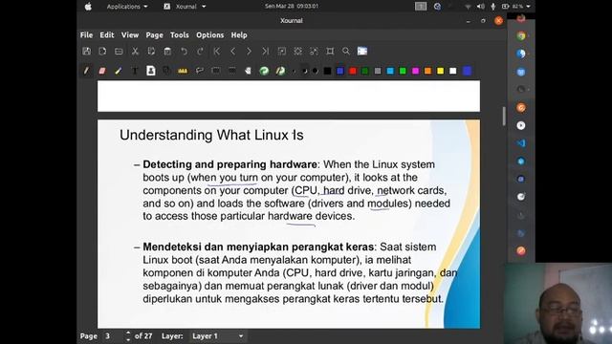Click the Zoom Out toolbar icon
The width and height of the screenshot is (612, 344).
(281, 51)
